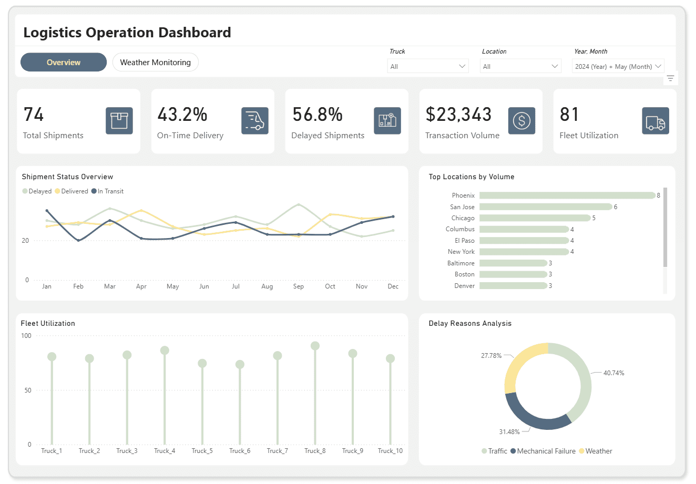The width and height of the screenshot is (696, 484).
Task: Toggle the Delayed legend series
Action: (x=37, y=191)
